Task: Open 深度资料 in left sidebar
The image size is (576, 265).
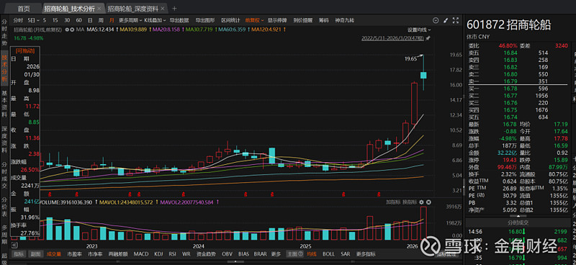Action: click(4, 140)
